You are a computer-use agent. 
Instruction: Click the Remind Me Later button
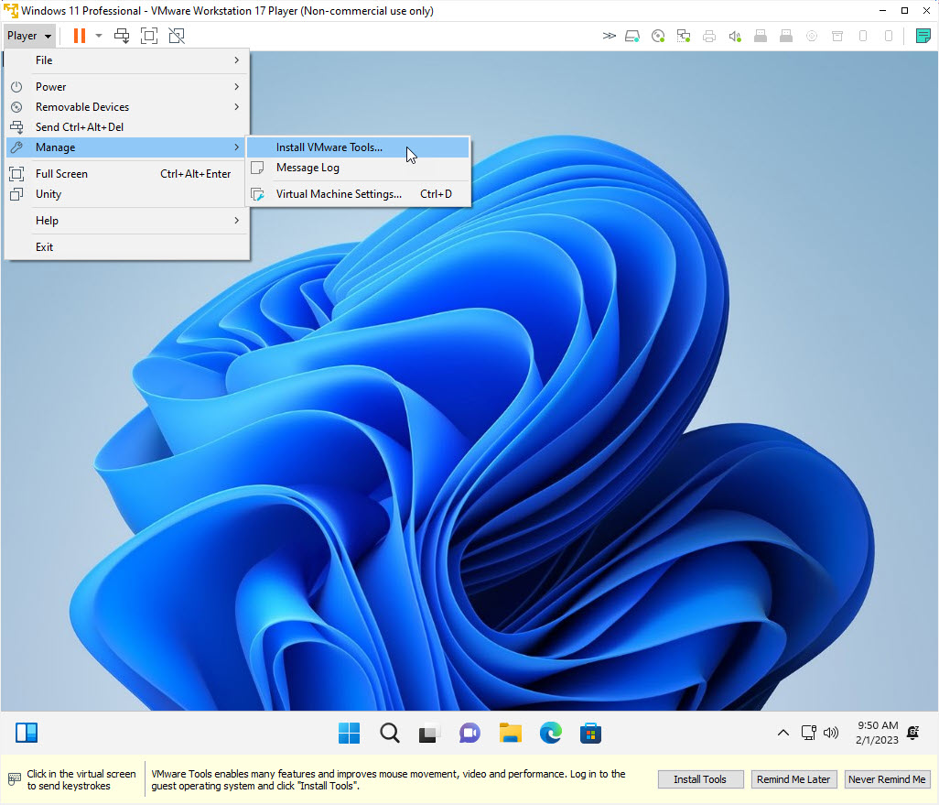click(793, 778)
